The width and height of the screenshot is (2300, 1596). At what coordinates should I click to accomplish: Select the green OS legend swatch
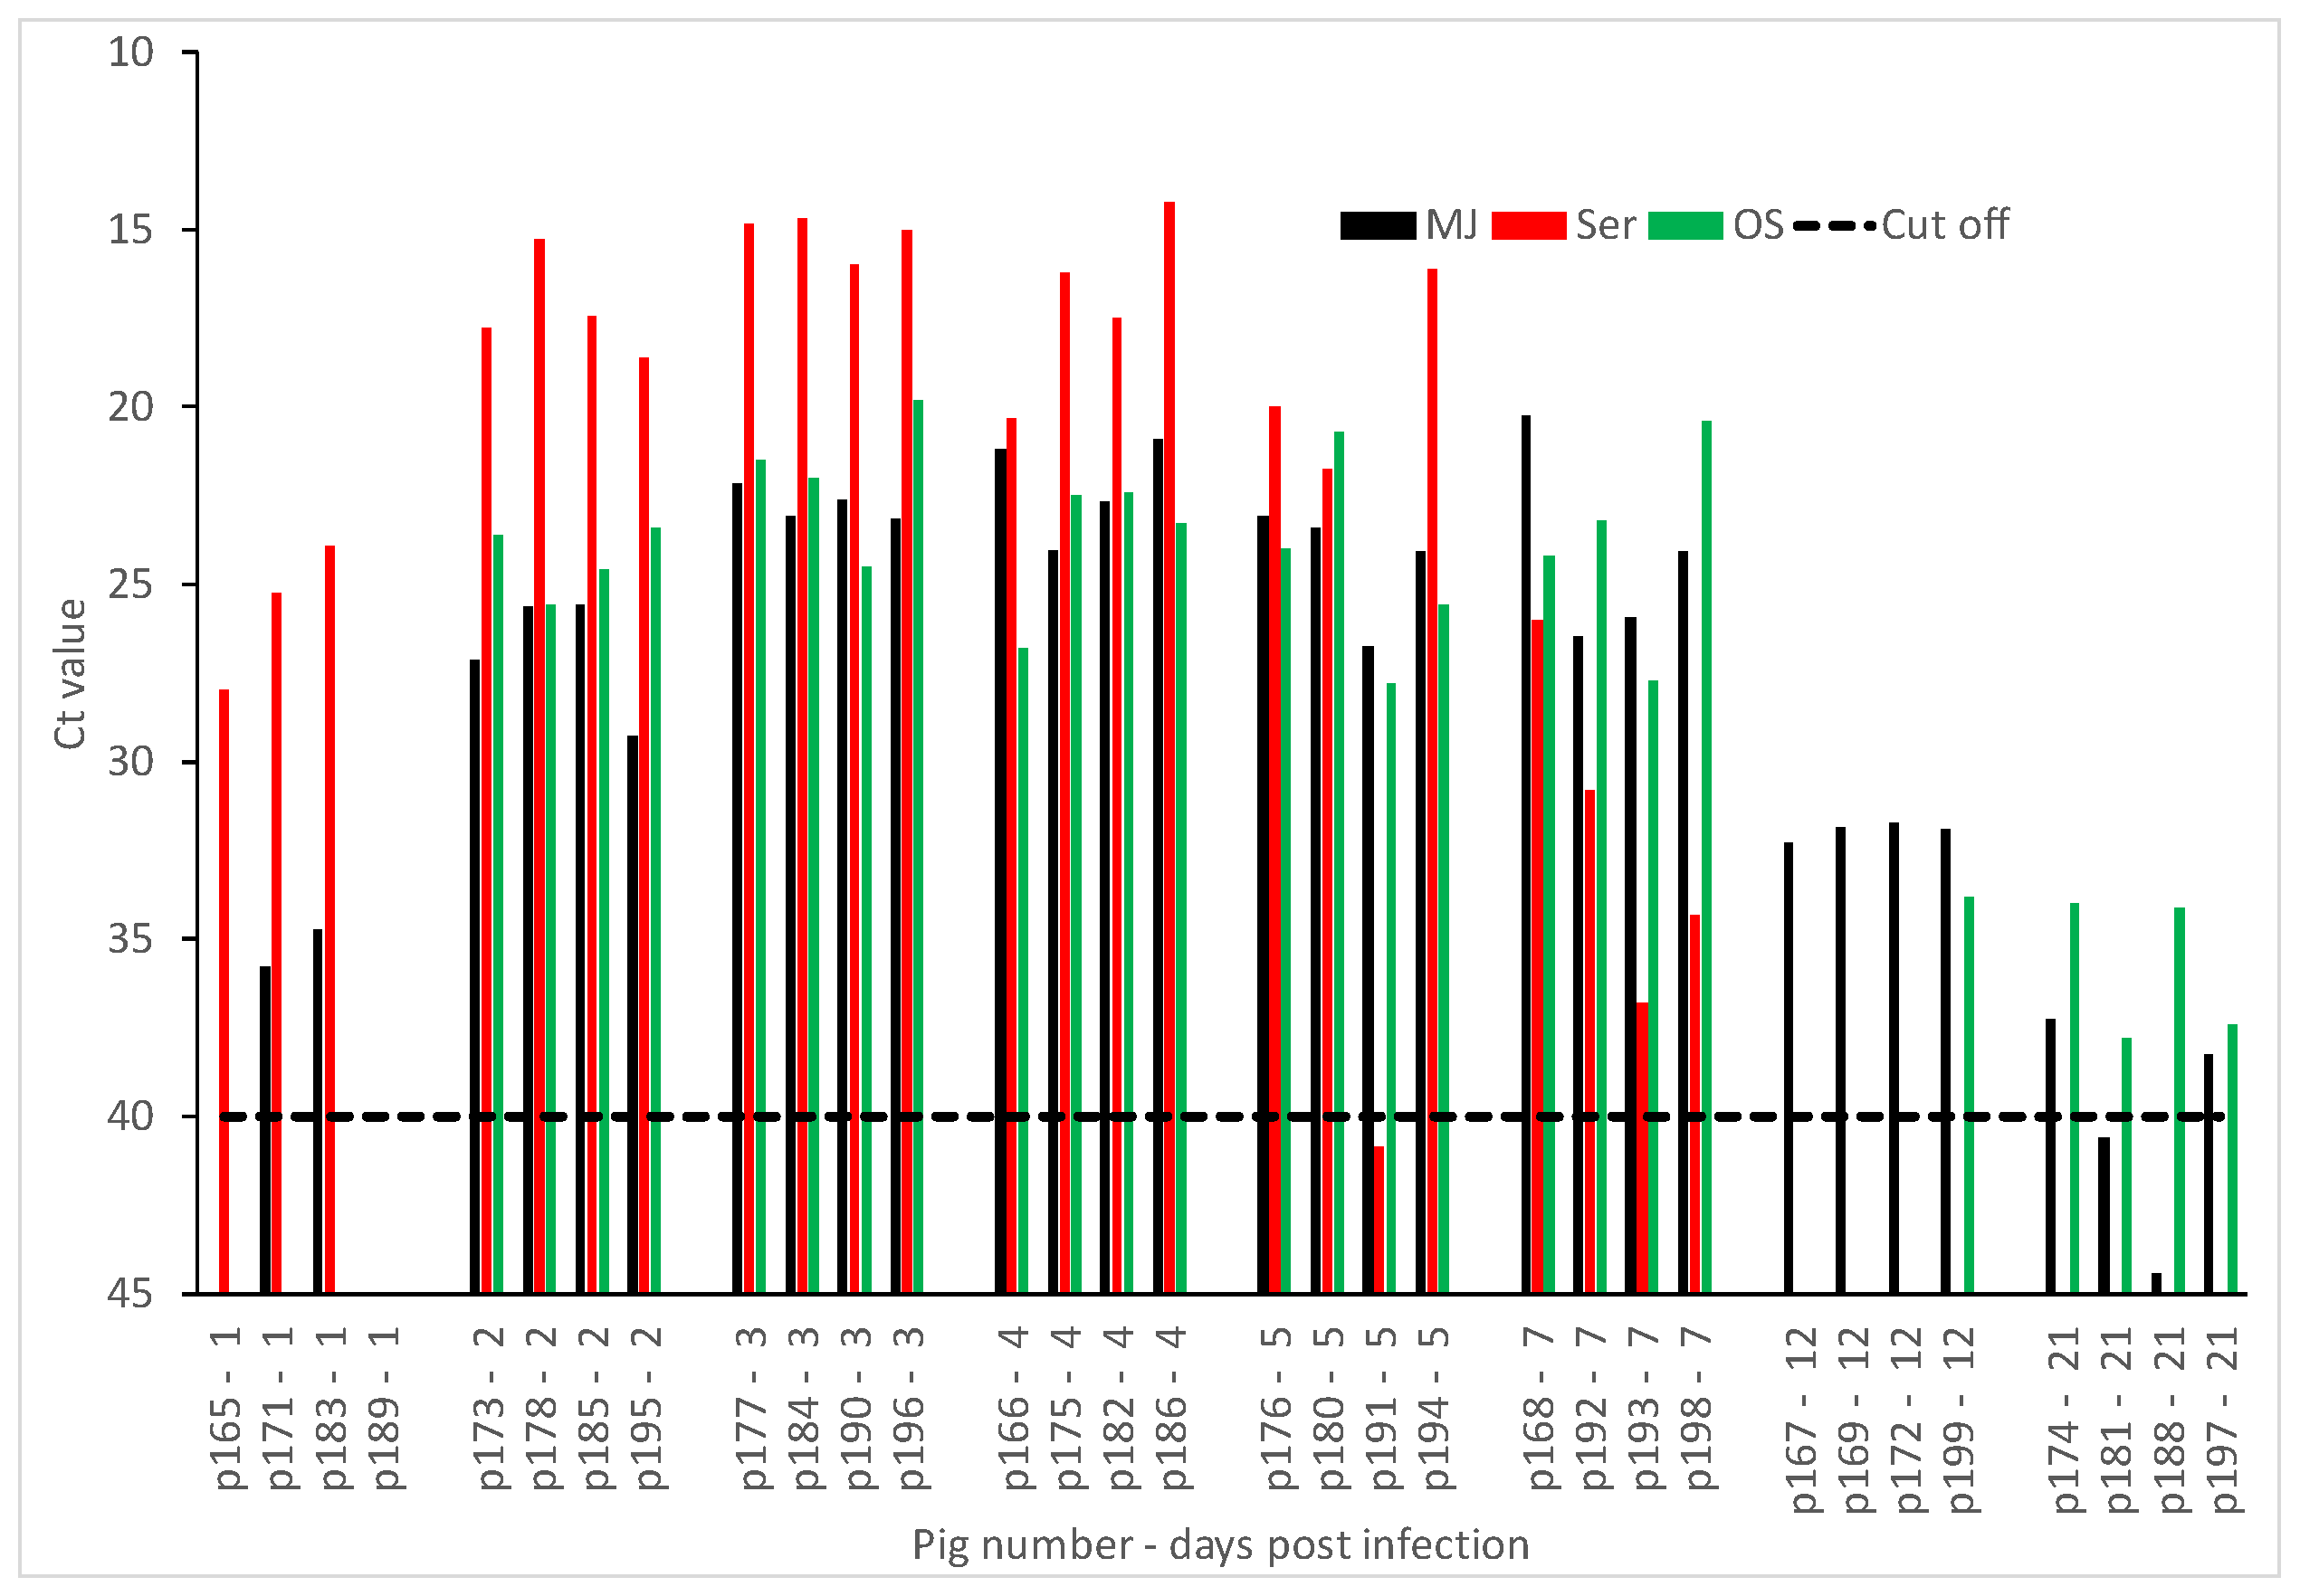tap(1685, 225)
